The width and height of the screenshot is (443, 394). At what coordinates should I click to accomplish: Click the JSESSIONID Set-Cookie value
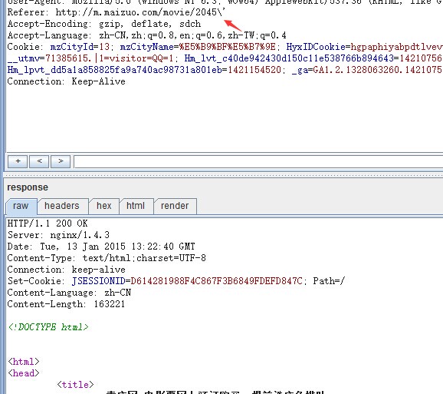(216, 281)
